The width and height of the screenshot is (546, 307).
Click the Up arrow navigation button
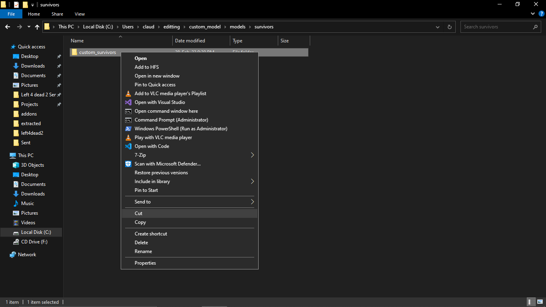pyautogui.click(x=37, y=27)
